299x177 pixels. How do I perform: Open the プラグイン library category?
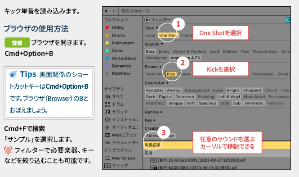coord(118,150)
